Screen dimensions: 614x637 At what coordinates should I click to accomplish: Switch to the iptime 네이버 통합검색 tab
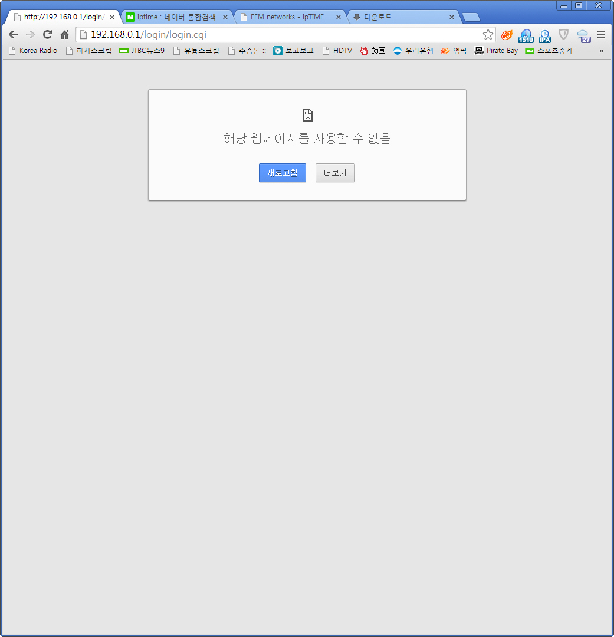[x=176, y=17]
